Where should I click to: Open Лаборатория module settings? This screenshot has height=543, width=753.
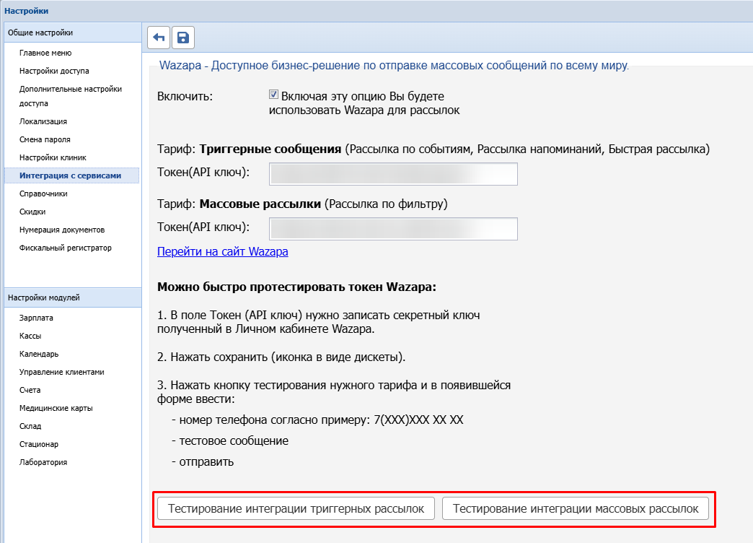(43, 462)
